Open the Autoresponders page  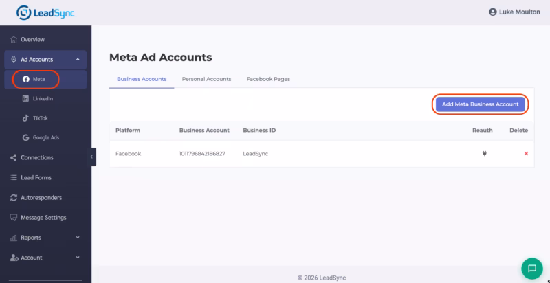pyautogui.click(x=41, y=198)
